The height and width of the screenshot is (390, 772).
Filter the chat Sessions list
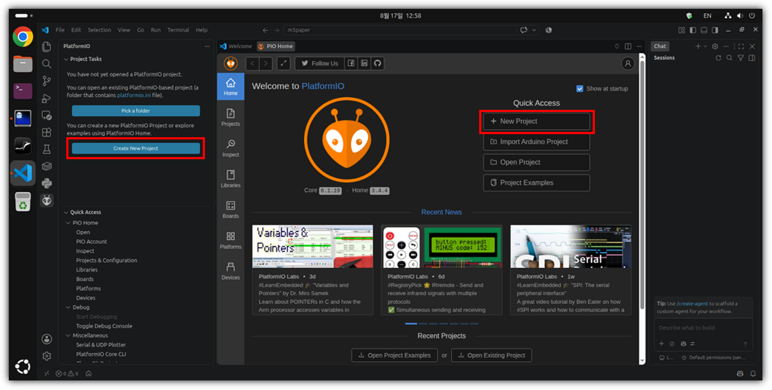coord(741,58)
